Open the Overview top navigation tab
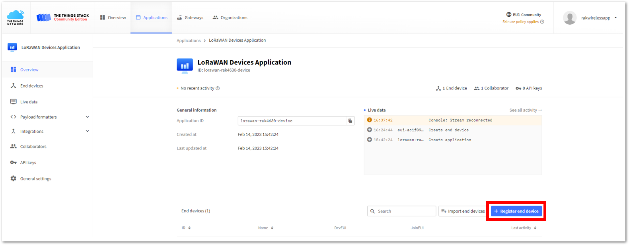 113,17
